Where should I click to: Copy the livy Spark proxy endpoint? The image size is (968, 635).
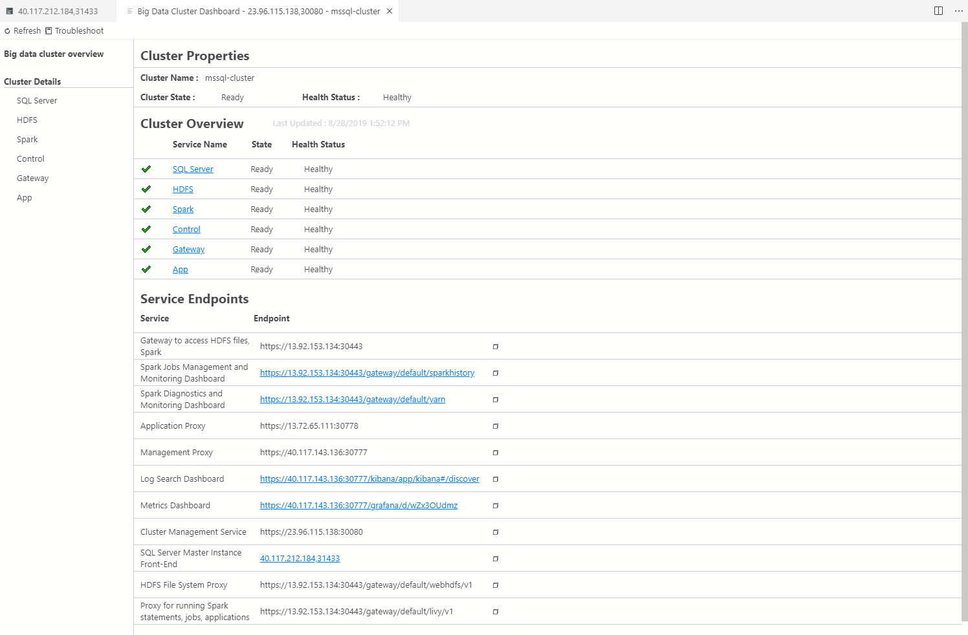pyautogui.click(x=496, y=612)
